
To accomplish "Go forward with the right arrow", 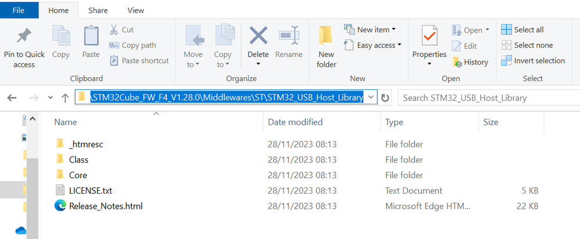I will coord(34,97).
